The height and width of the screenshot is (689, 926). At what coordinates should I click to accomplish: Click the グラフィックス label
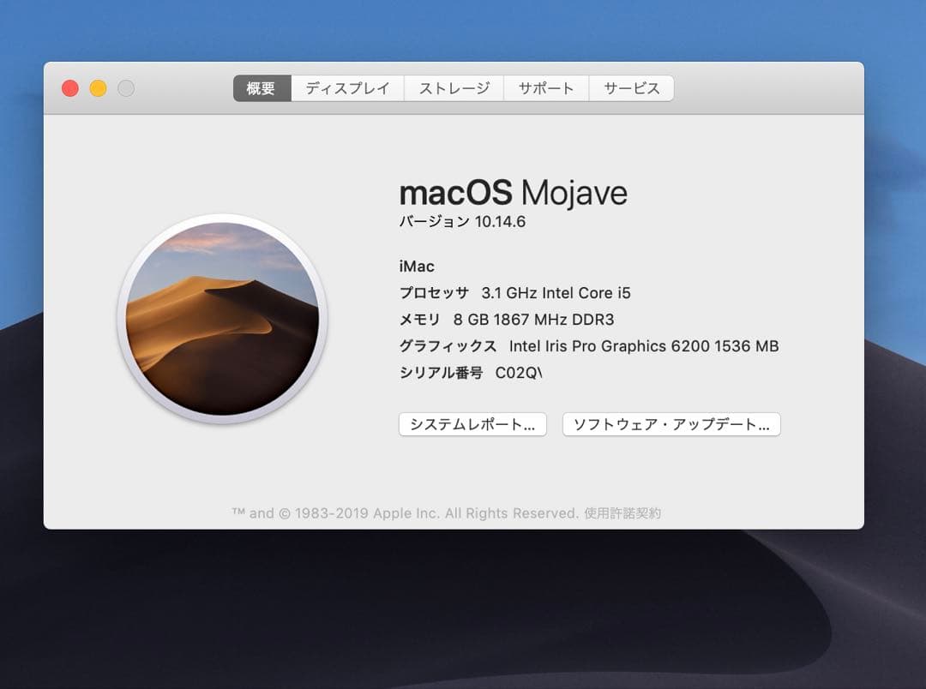448,346
